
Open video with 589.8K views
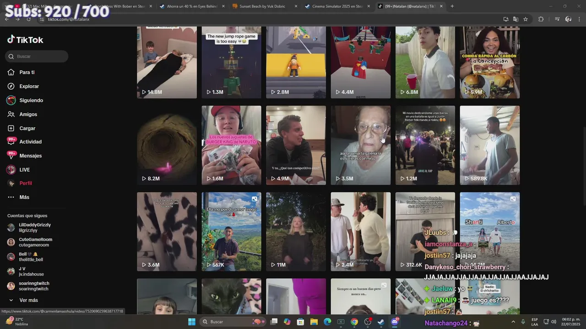490,145
